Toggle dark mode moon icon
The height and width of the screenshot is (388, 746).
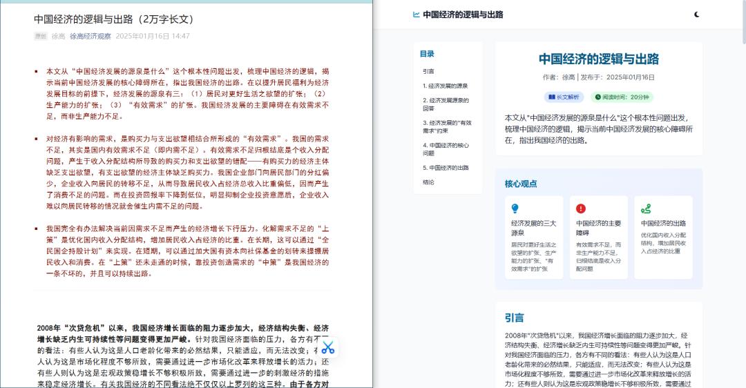click(x=696, y=14)
